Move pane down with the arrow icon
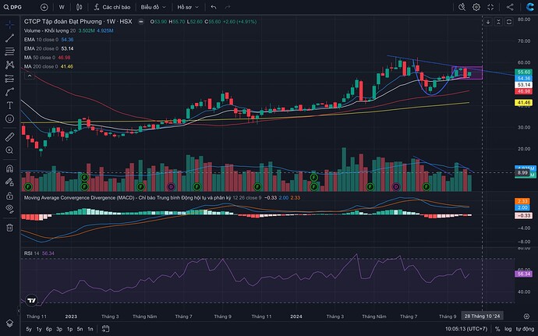The image size is (538, 336). (x=488, y=22)
